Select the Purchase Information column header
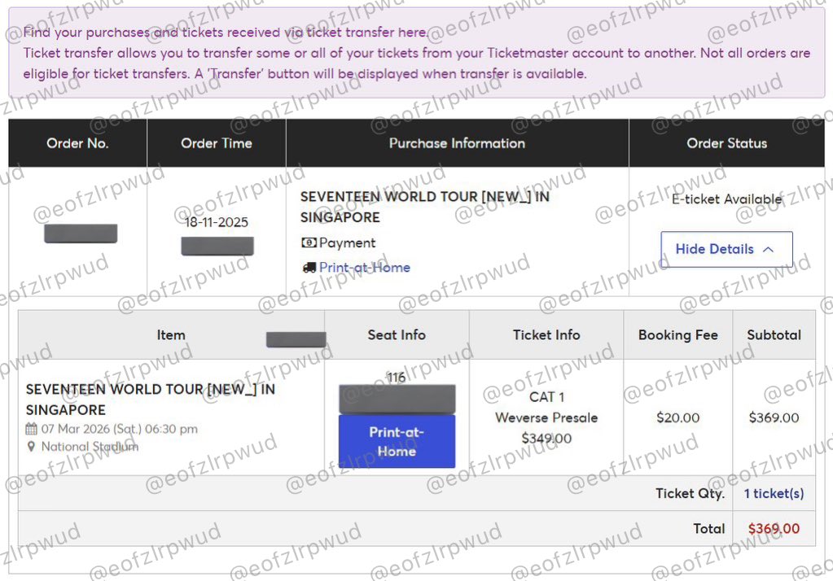Screen dimensions: 833x581 457,143
